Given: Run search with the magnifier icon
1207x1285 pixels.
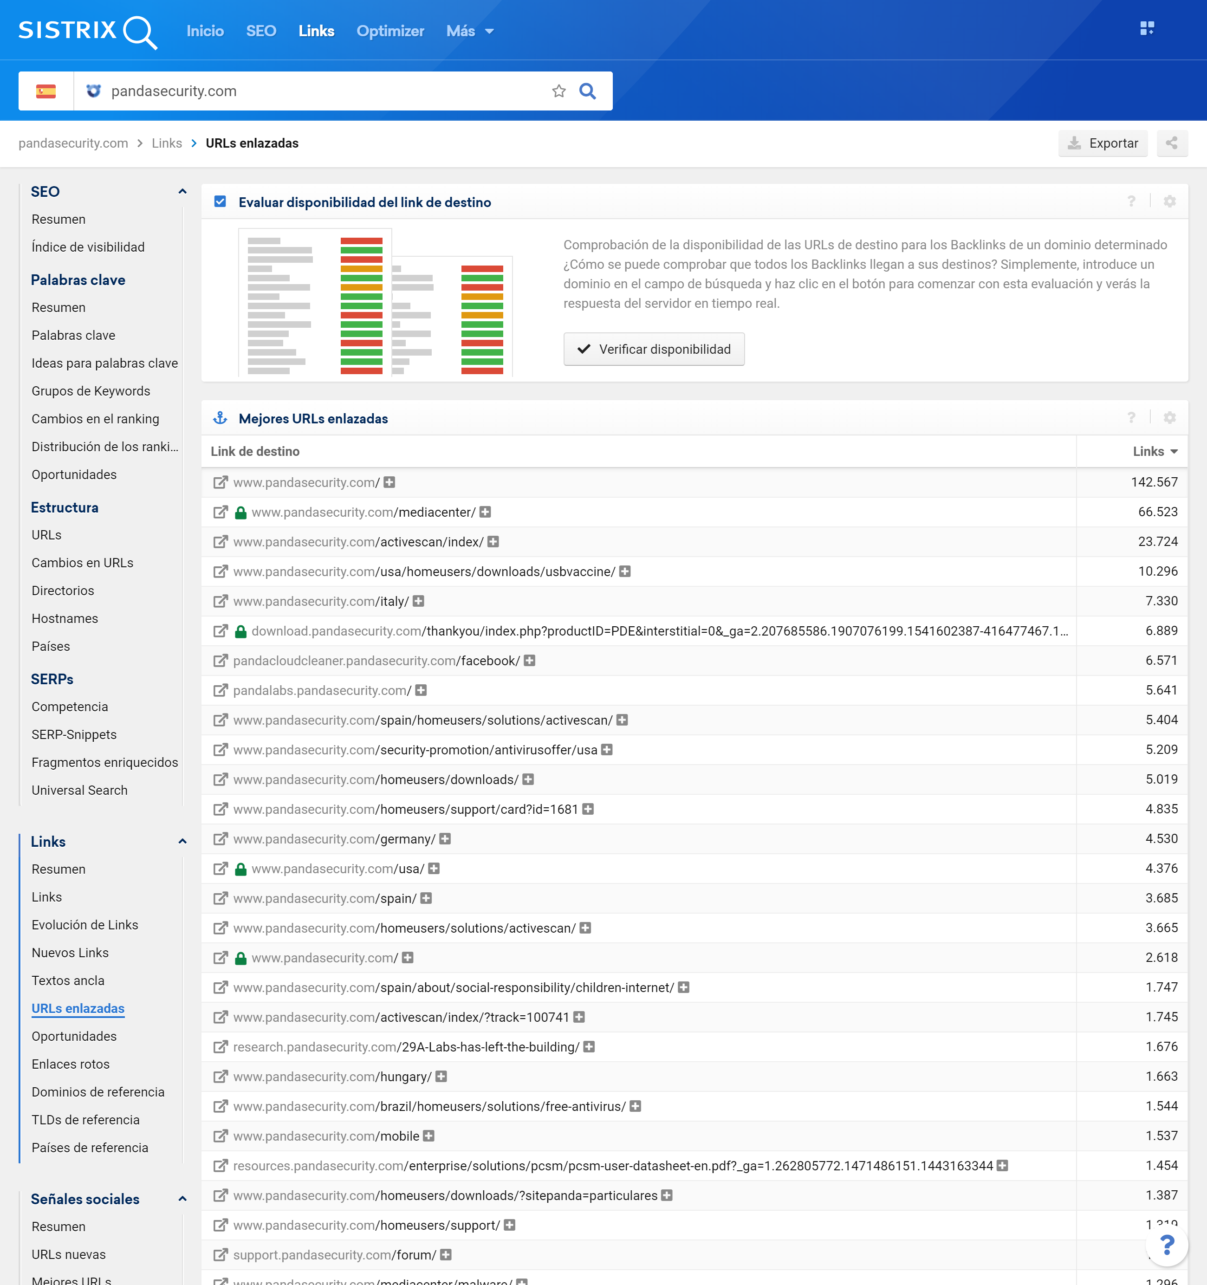Looking at the screenshot, I should pyautogui.click(x=587, y=91).
